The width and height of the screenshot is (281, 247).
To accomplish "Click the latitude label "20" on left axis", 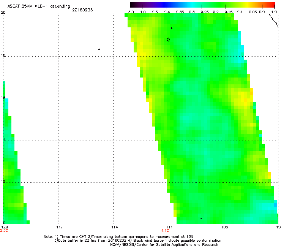I will 3,13.
